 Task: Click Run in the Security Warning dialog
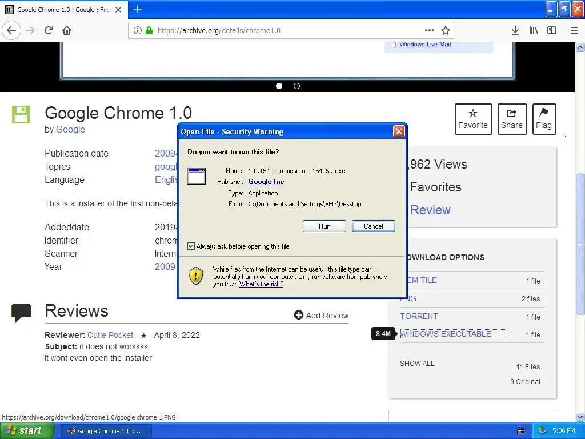(324, 226)
